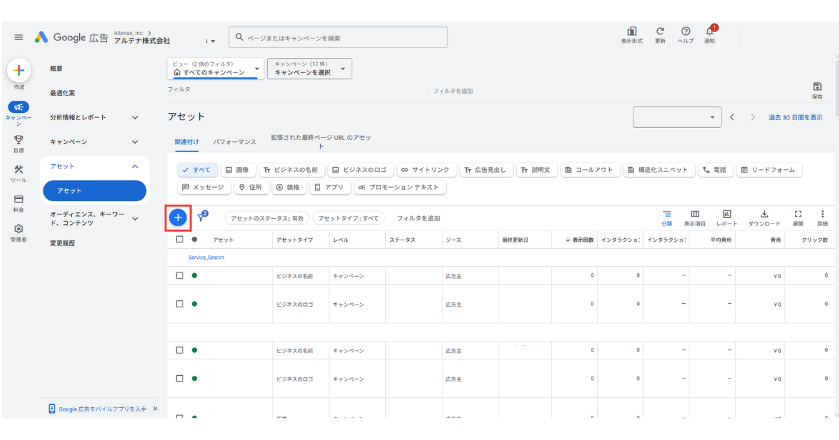Sort by the 表示回数 column header

[x=580, y=240]
